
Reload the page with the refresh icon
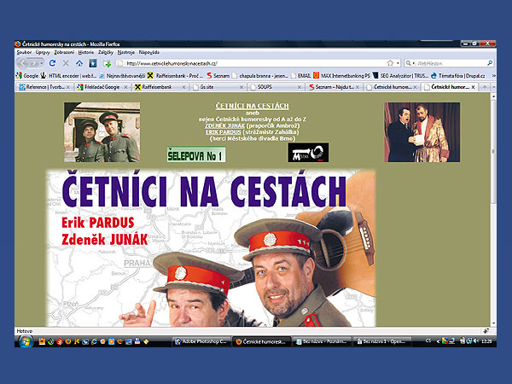[x=52, y=63]
